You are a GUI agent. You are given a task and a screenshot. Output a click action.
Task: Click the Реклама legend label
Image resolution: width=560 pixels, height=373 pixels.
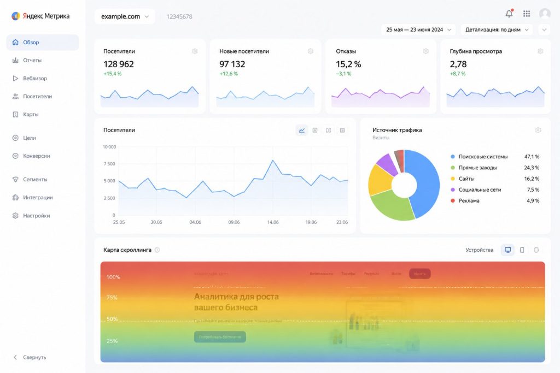469,201
